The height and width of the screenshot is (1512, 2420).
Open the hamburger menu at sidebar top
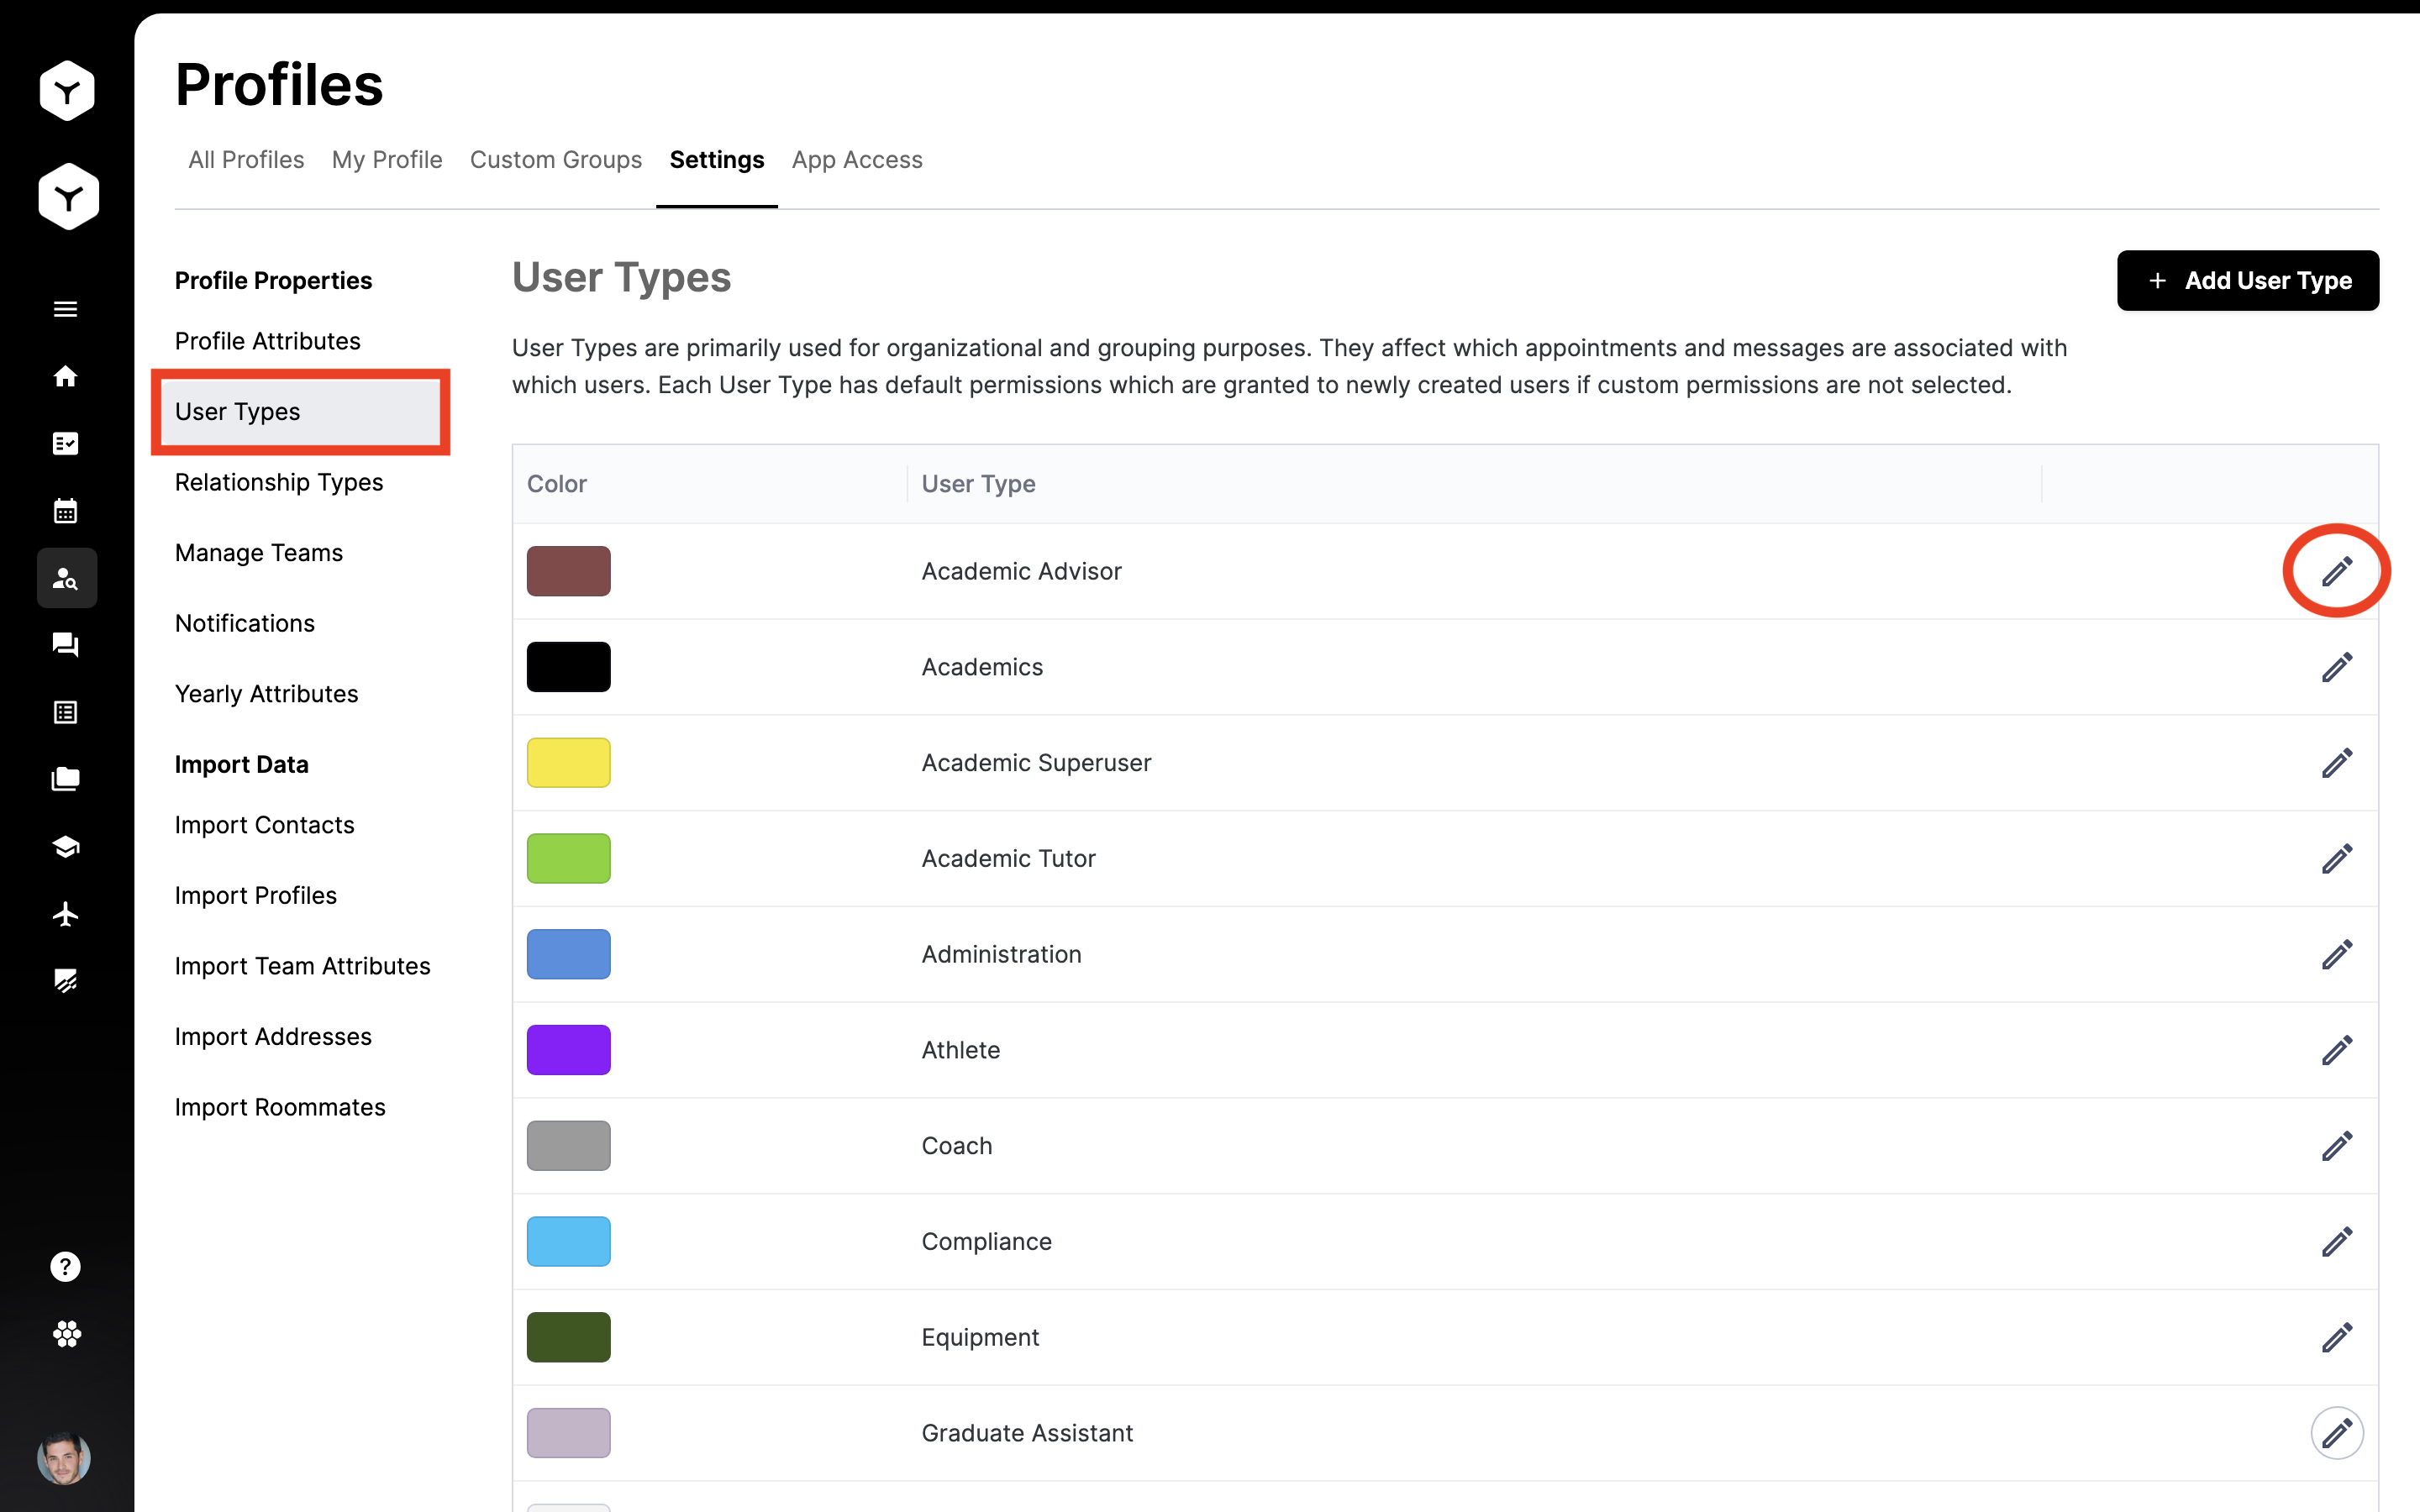65,309
